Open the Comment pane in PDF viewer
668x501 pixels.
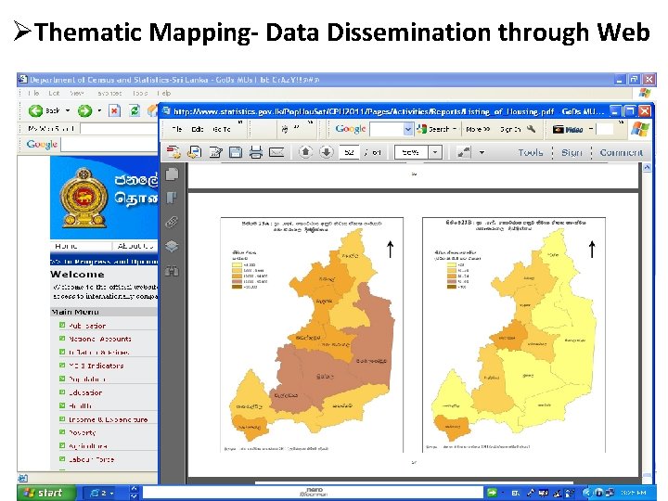click(x=621, y=152)
